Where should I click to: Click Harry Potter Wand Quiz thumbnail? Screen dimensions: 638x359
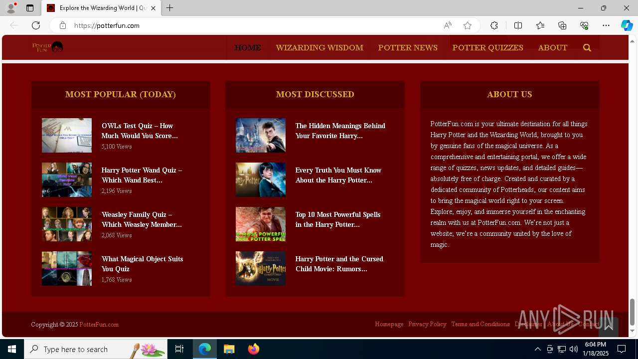point(67,179)
